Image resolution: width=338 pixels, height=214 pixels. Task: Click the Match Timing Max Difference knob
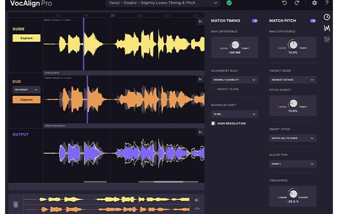click(x=235, y=45)
